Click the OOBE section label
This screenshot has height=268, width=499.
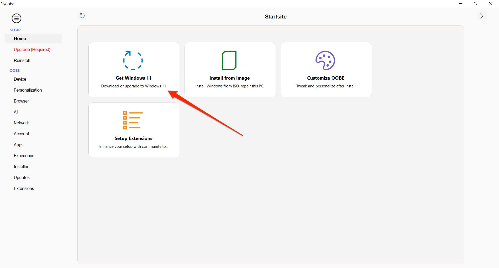[x=15, y=71]
